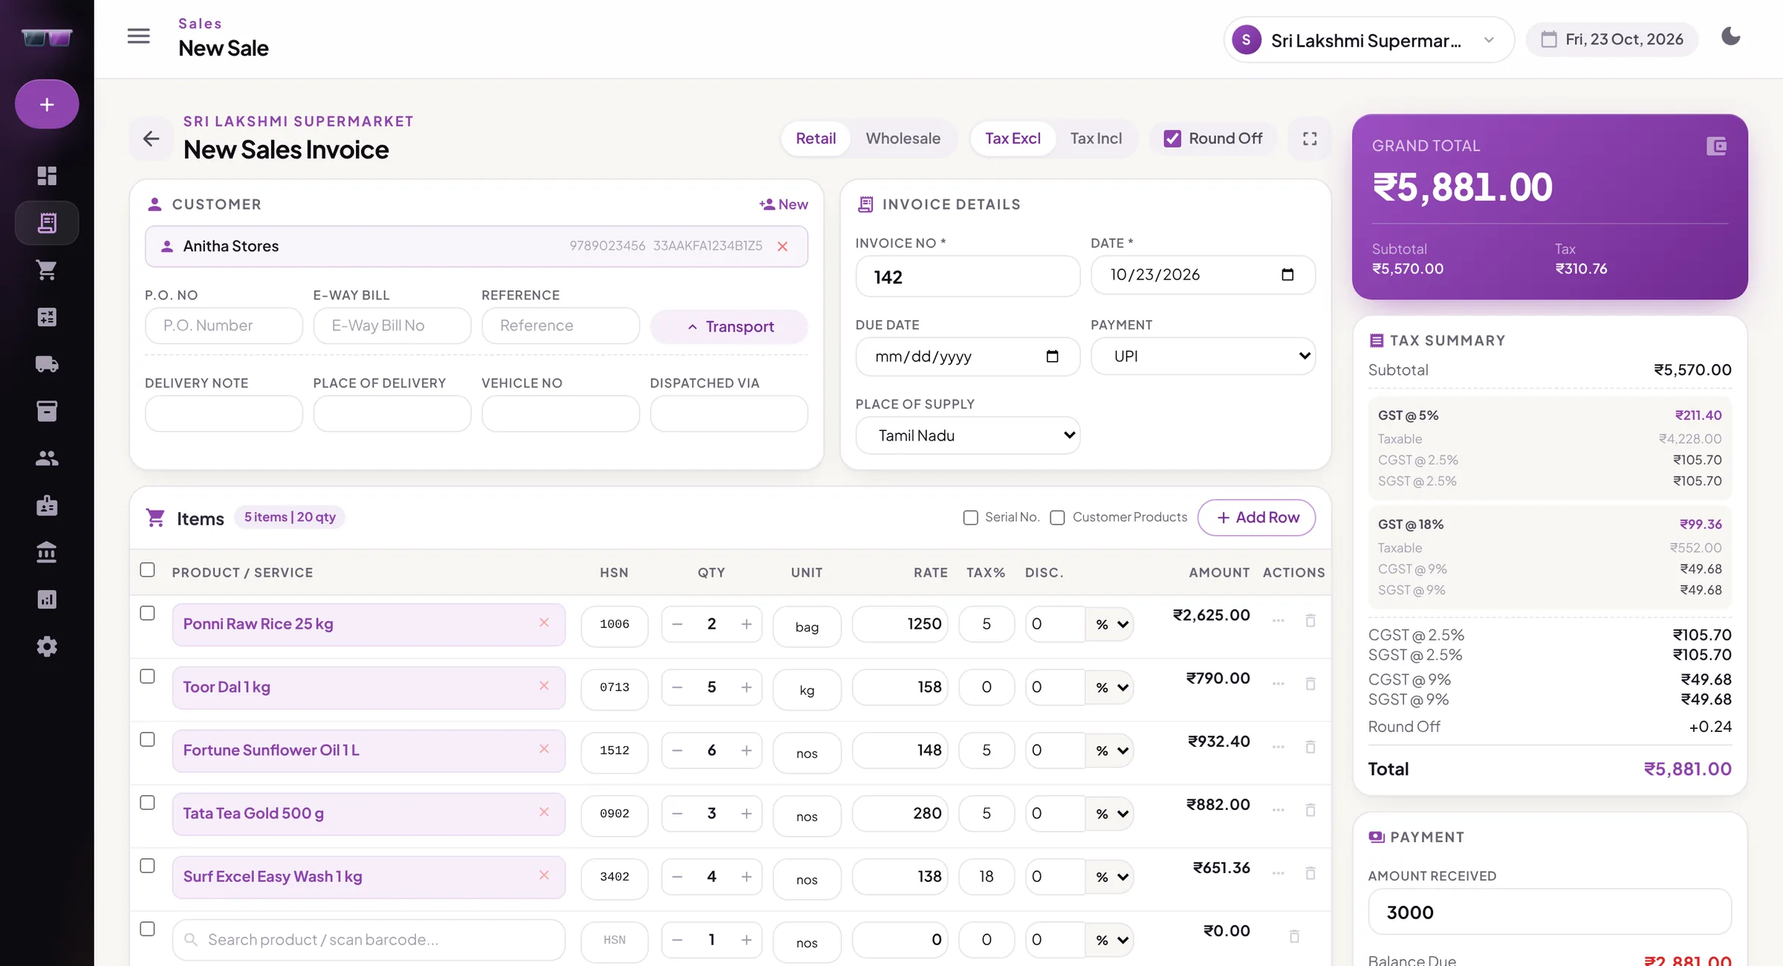Open the bank sidebar icon
This screenshot has height=966, width=1783.
click(x=47, y=553)
